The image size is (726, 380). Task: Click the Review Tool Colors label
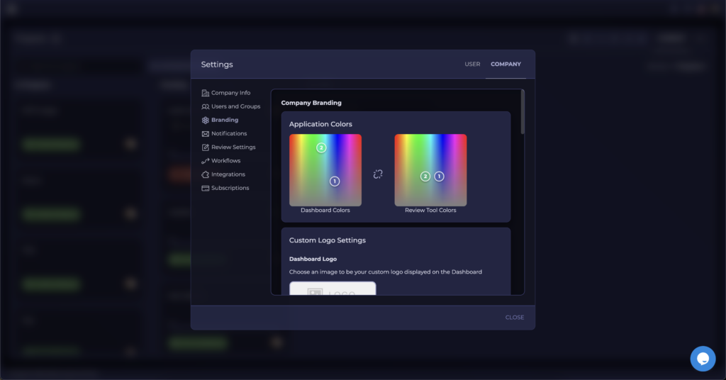point(430,210)
